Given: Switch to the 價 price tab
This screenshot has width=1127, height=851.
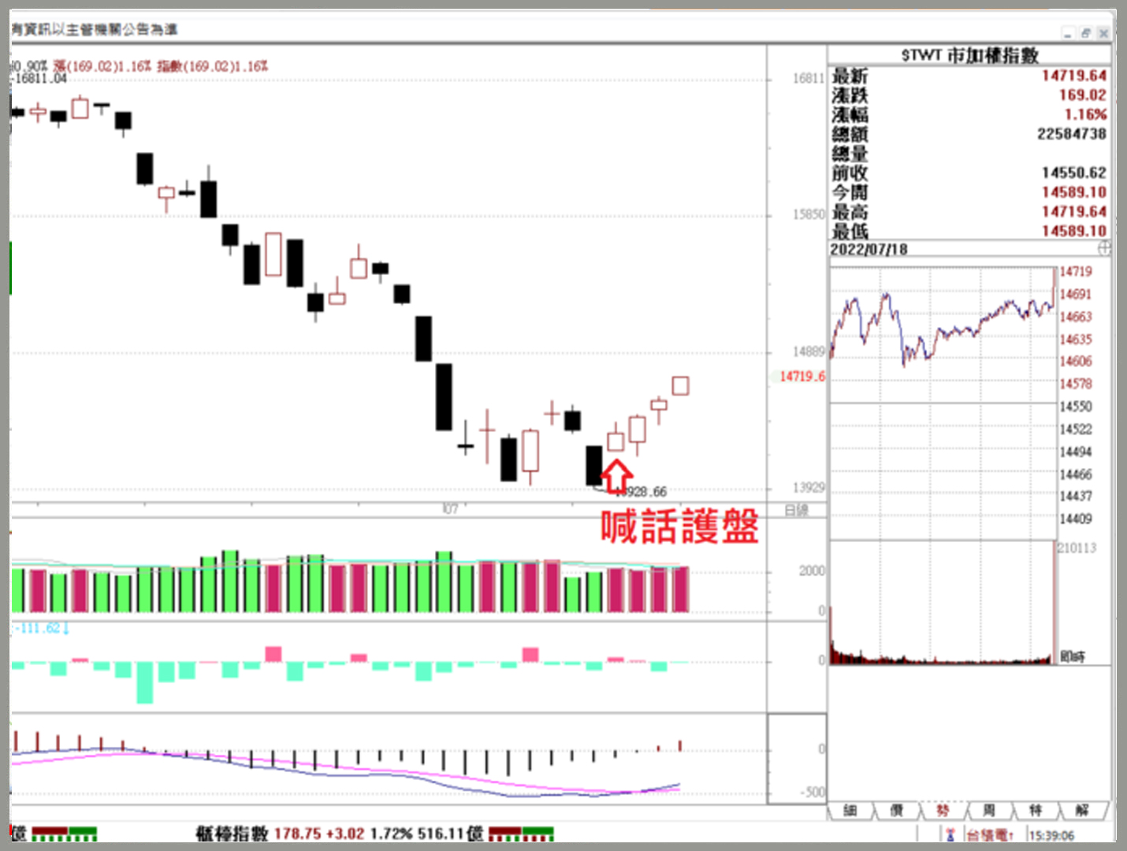Looking at the screenshot, I should coord(897,810).
